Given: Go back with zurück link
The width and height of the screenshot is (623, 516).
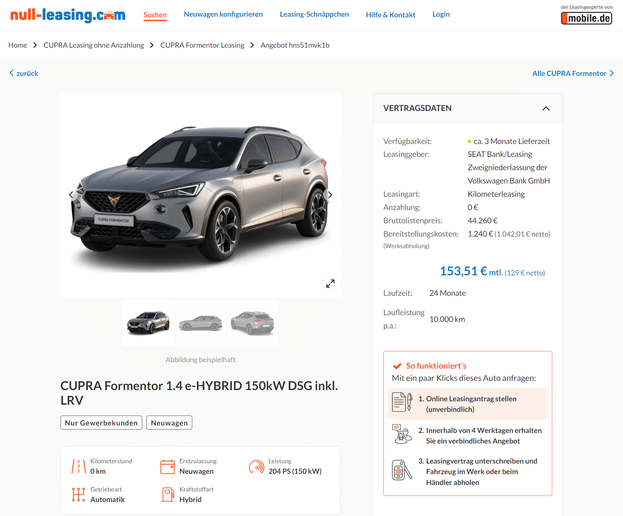Looking at the screenshot, I should click(23, 73).
